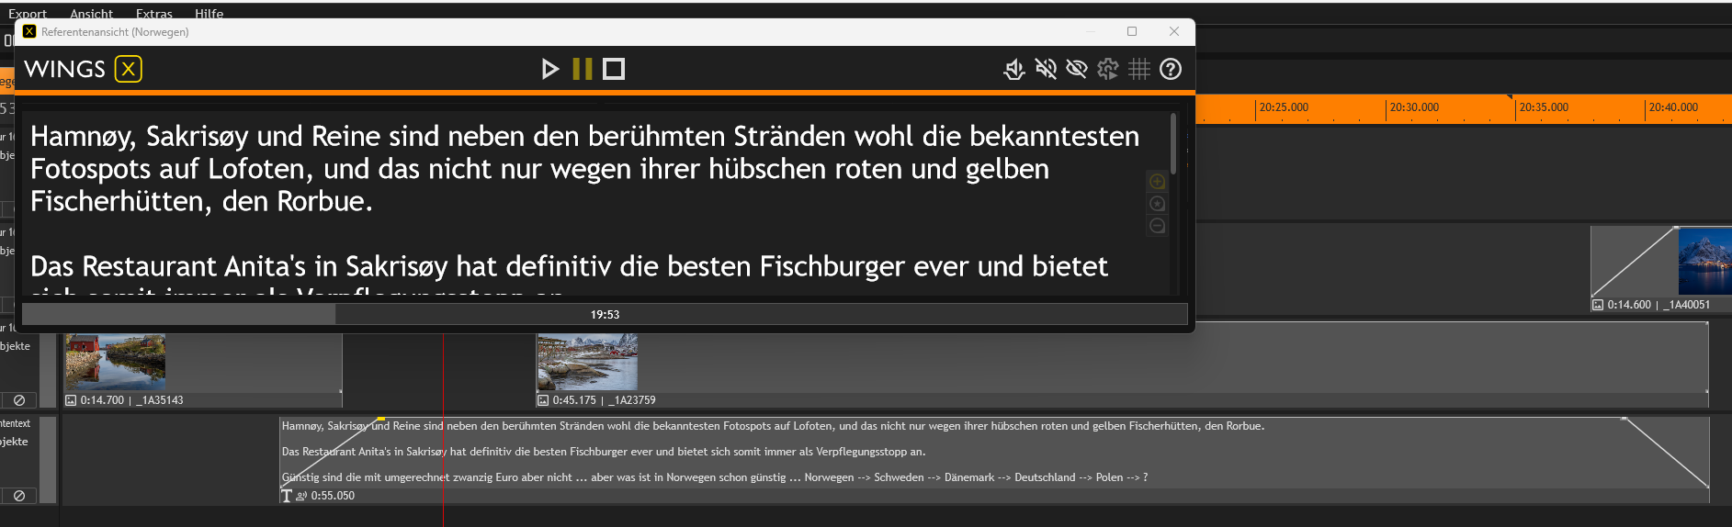Open the Extras menu
The image size is (1732, 527).
(x=154, y=14)
